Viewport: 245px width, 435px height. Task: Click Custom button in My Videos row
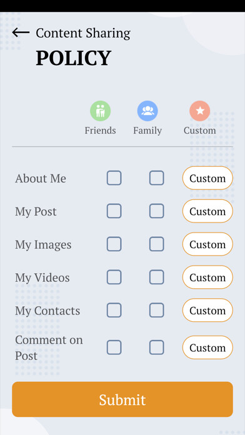(207, 277)
